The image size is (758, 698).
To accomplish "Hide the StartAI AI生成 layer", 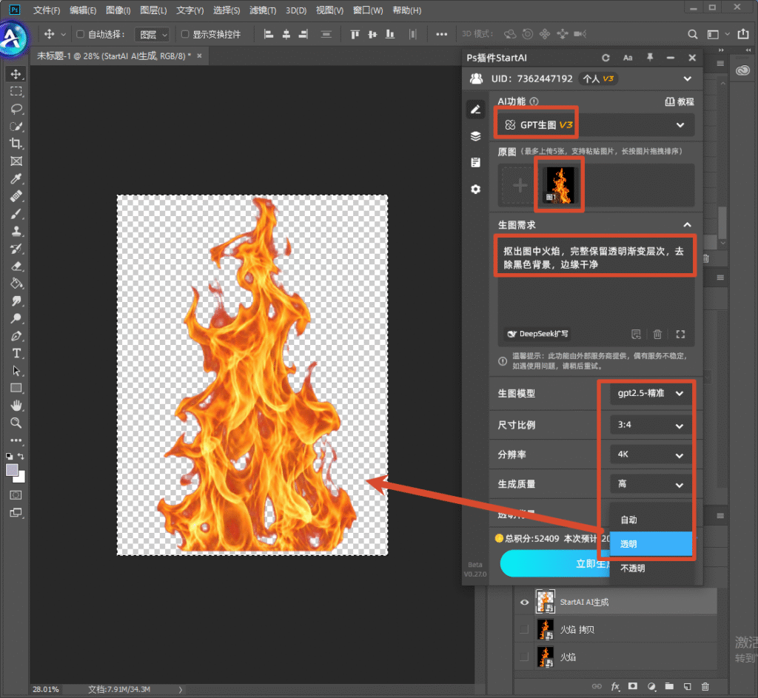I will pos(525,603).
